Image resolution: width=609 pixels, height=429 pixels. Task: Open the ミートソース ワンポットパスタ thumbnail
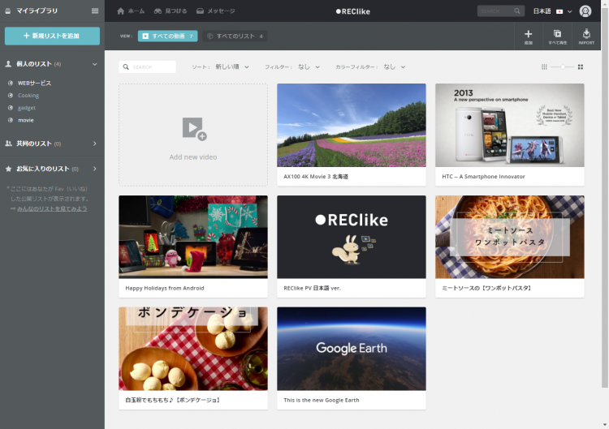[x=510, y=237]
